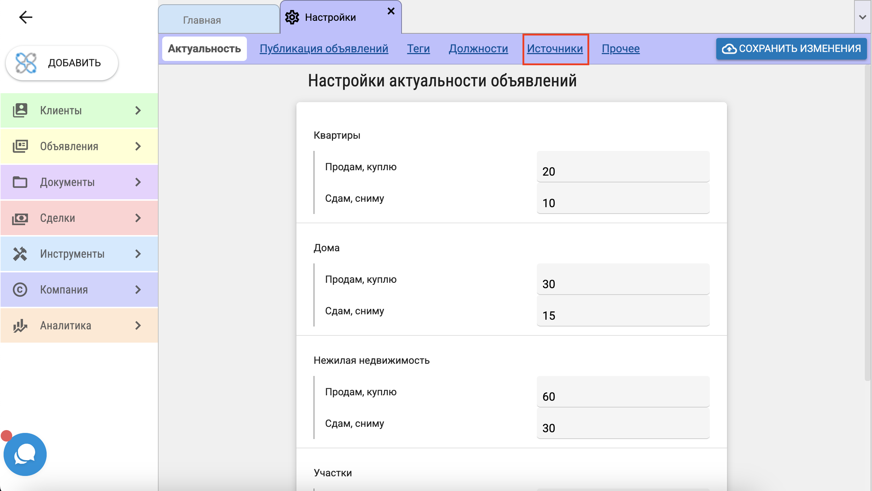Expand the Инструменты menu chevron
This screenshot has height=491, width=872.
click(138, 254)
